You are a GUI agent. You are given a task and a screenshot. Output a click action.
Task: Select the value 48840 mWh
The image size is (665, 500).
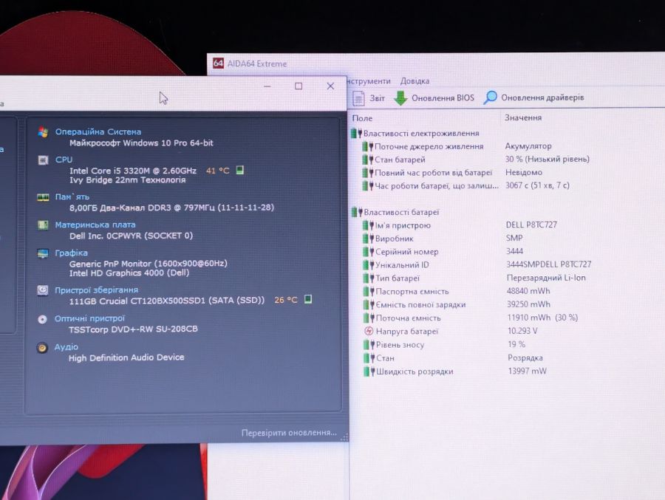pyautogui.click(x=528, y=291)
